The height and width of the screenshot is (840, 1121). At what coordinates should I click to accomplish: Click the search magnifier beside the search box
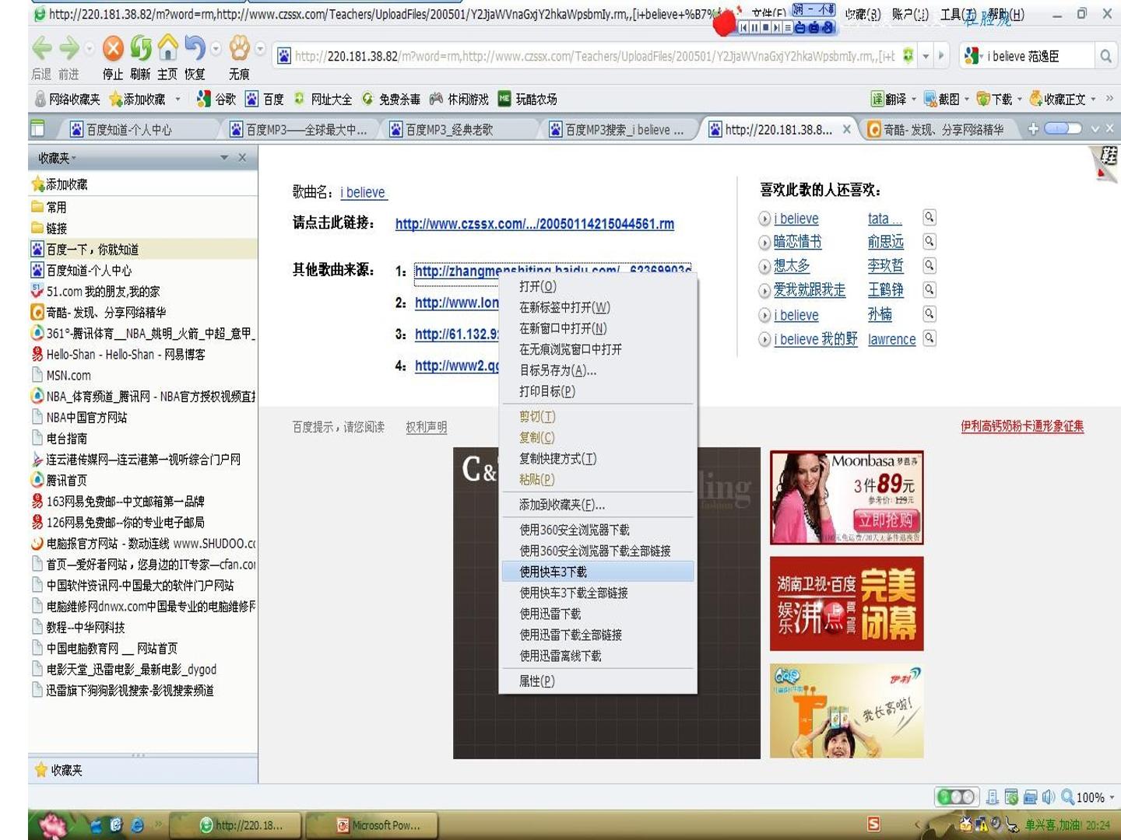coord(1105,56)
